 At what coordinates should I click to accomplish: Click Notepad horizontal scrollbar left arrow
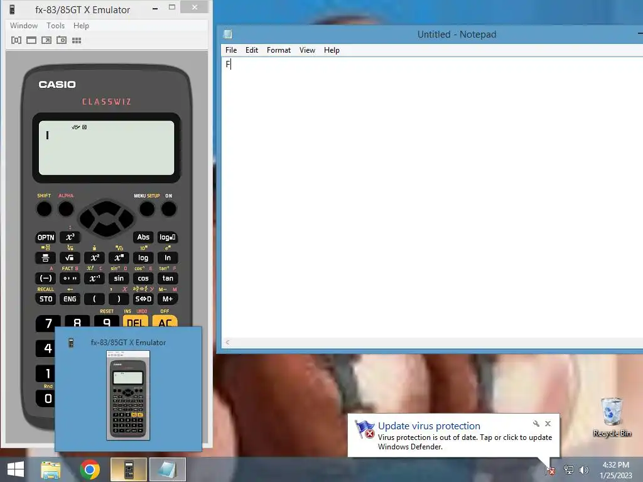pos(227,342)
